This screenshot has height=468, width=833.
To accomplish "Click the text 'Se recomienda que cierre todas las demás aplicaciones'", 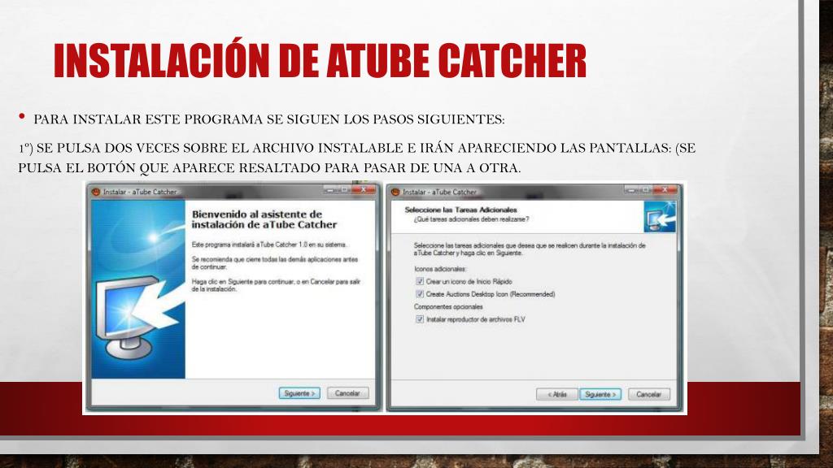I will tap(275, 263).
